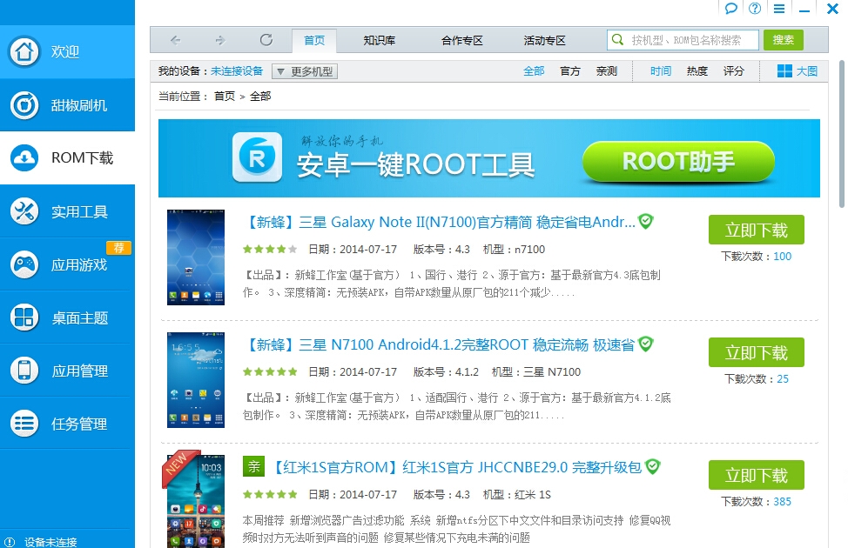Click the 设备未连接 warning icon
Image resolution: width=848 pixels, height=548 pixels.
pyautogui.click(x=10, y=542)
